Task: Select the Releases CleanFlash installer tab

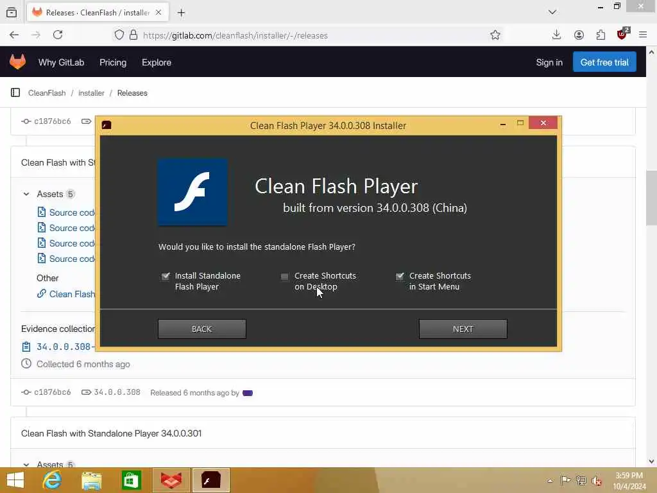Action: [x=98, y=13]
